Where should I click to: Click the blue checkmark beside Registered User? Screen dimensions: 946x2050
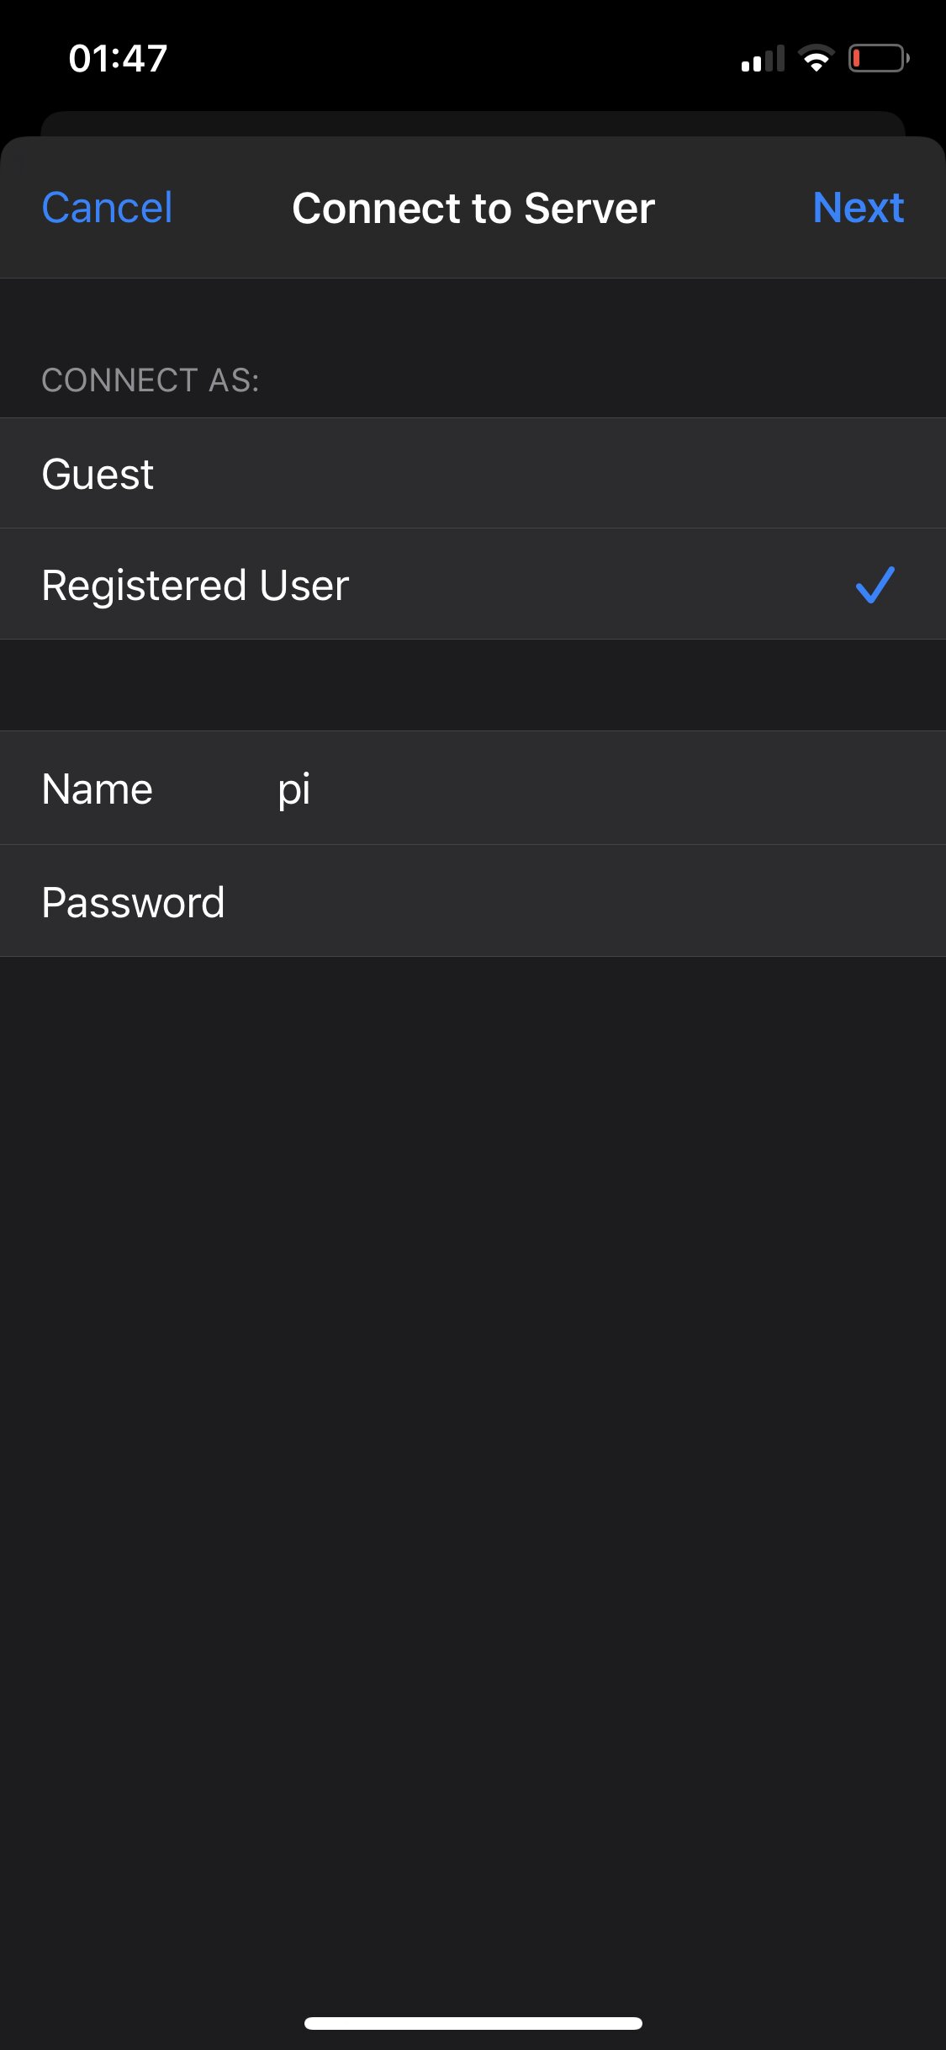pyautogui.click(x=875, y=584)
